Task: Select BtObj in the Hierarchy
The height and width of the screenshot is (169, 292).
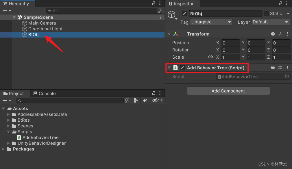Action: (82, 35)
